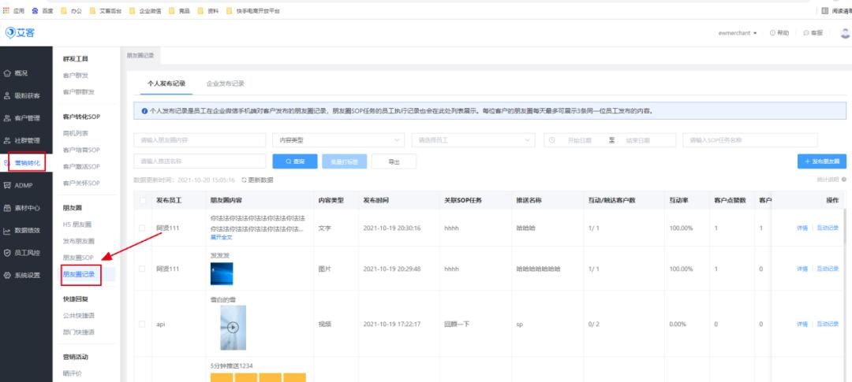The height and width of the screenshot is (382, 852).
Task: Open 员工风控 shield icon in sidebar
Action: coord(8,253)
